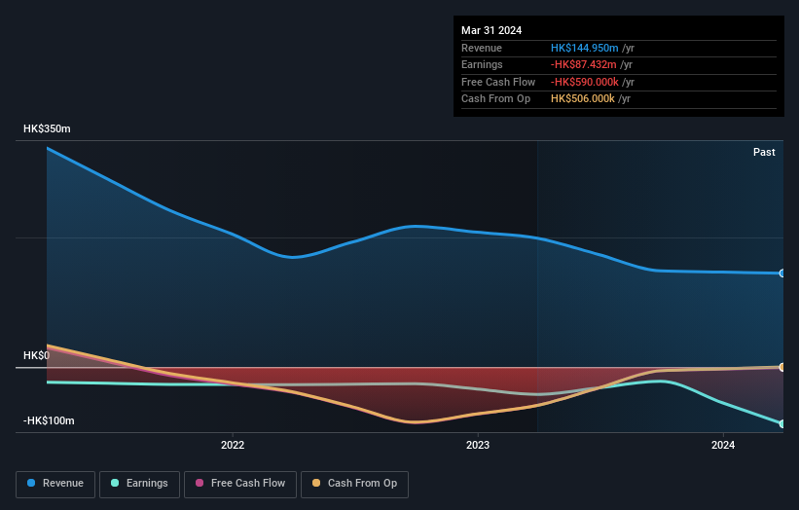Click the -HK$100m y-axis label
The width and height of the screenshot is (799, 510).
point(49,420)
